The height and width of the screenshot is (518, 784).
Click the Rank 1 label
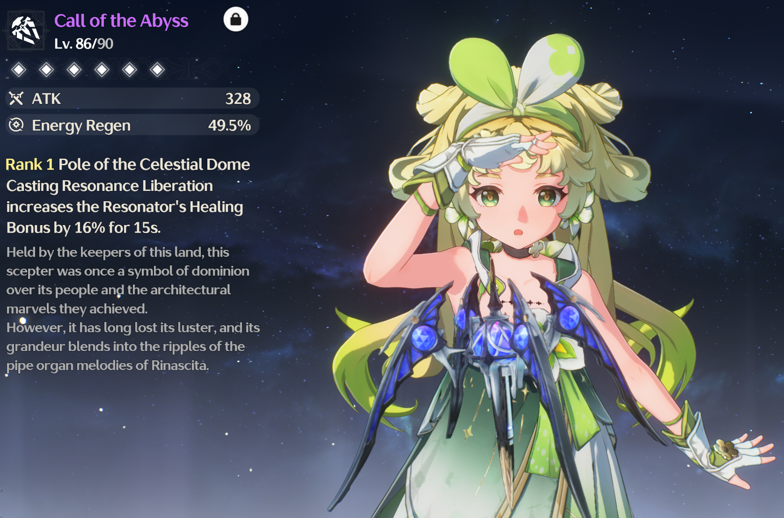(30, 164)
